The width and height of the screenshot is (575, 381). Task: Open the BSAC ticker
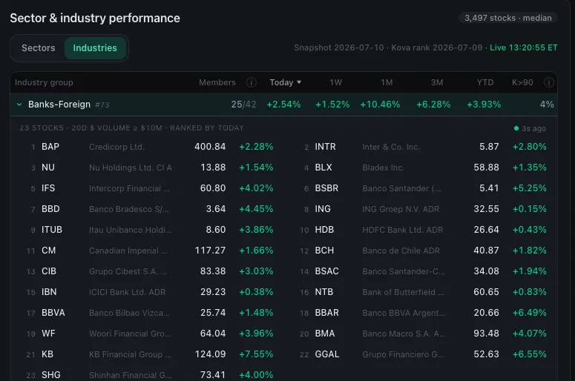(326, 271)
